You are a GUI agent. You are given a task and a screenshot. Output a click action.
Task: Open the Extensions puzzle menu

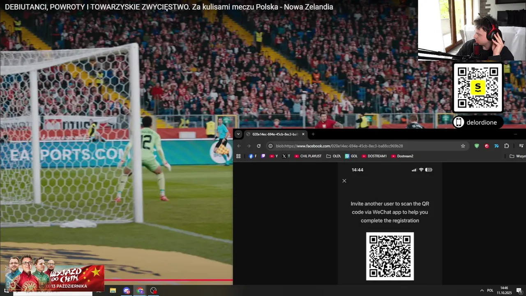click(x=506, y=146)
